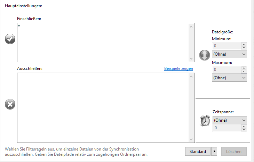Click the Ausschließen scrollbar down arrow
254x162 pixels.
point(191,139)
